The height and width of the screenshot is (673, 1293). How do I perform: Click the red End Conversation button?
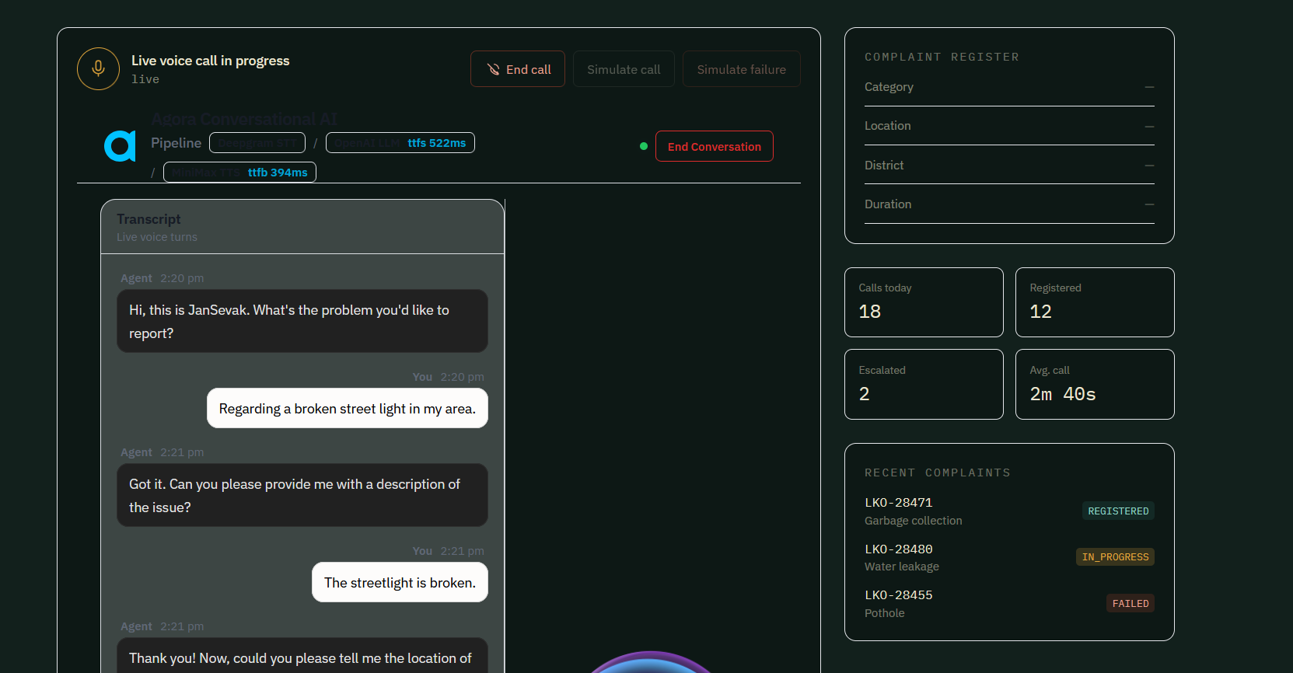[715, 146]
